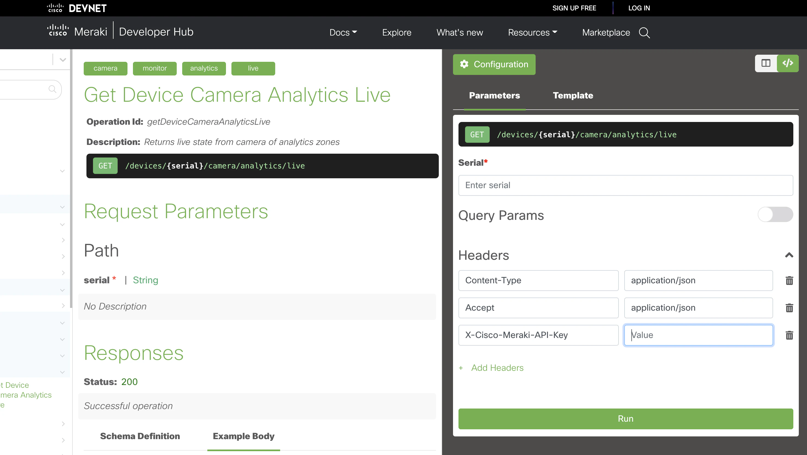Image resolution: width=807 pixels, height=455 pixels.
Task: Click the String type link
Action: click(x=145, y=280)
